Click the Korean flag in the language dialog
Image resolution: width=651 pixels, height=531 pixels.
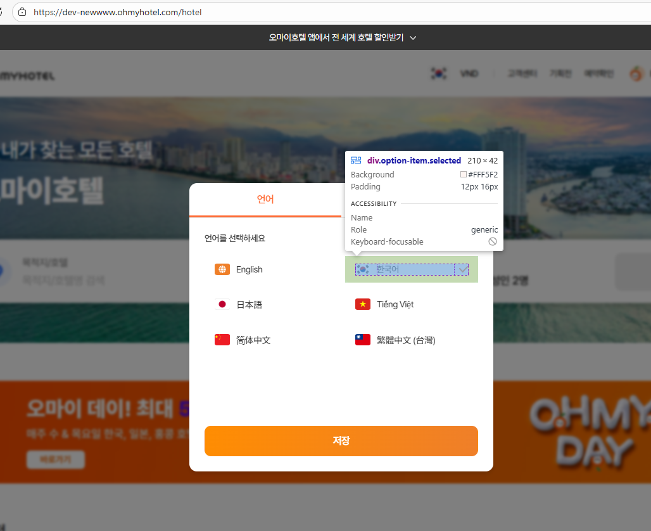click(363, 269)
